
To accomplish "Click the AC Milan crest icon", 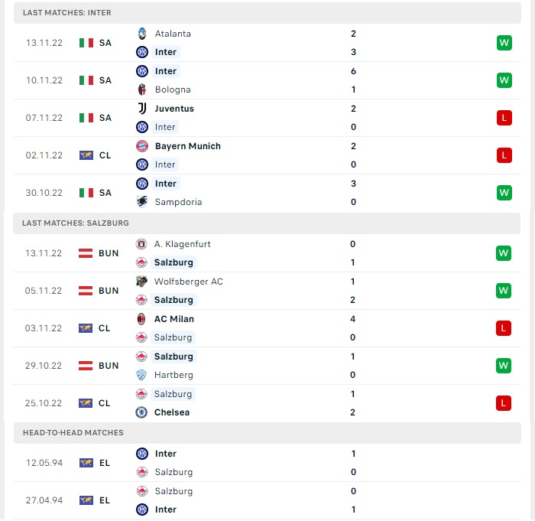I will coord(141,319).
